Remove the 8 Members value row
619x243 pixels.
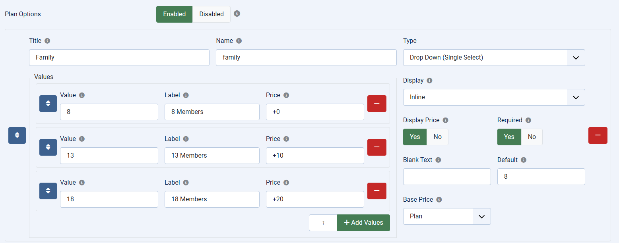coord(376,104)
